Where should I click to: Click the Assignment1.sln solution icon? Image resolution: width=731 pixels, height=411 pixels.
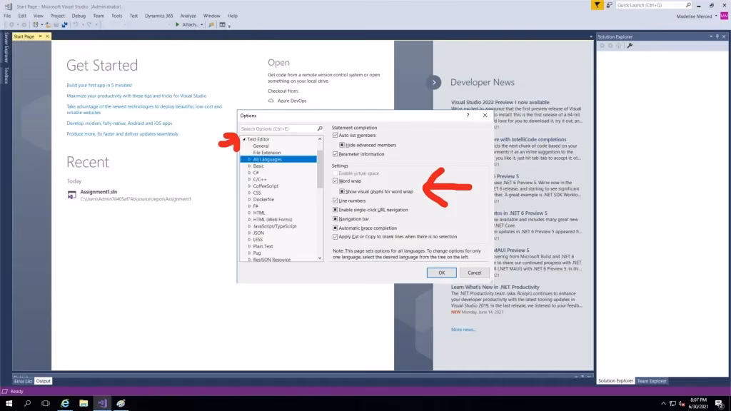pos(72,195)
